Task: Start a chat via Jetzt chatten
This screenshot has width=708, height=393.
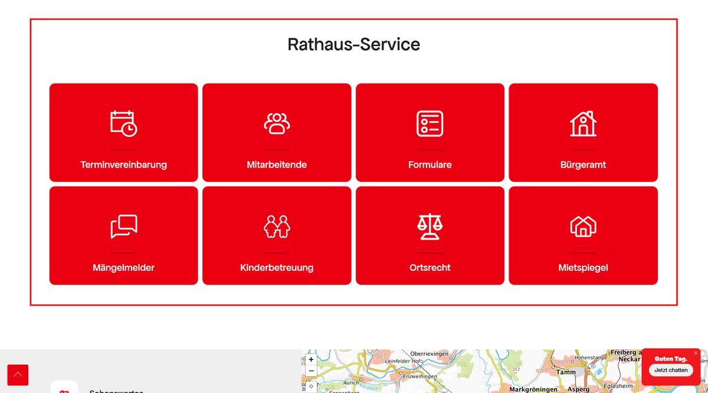Action: [671, 370]
